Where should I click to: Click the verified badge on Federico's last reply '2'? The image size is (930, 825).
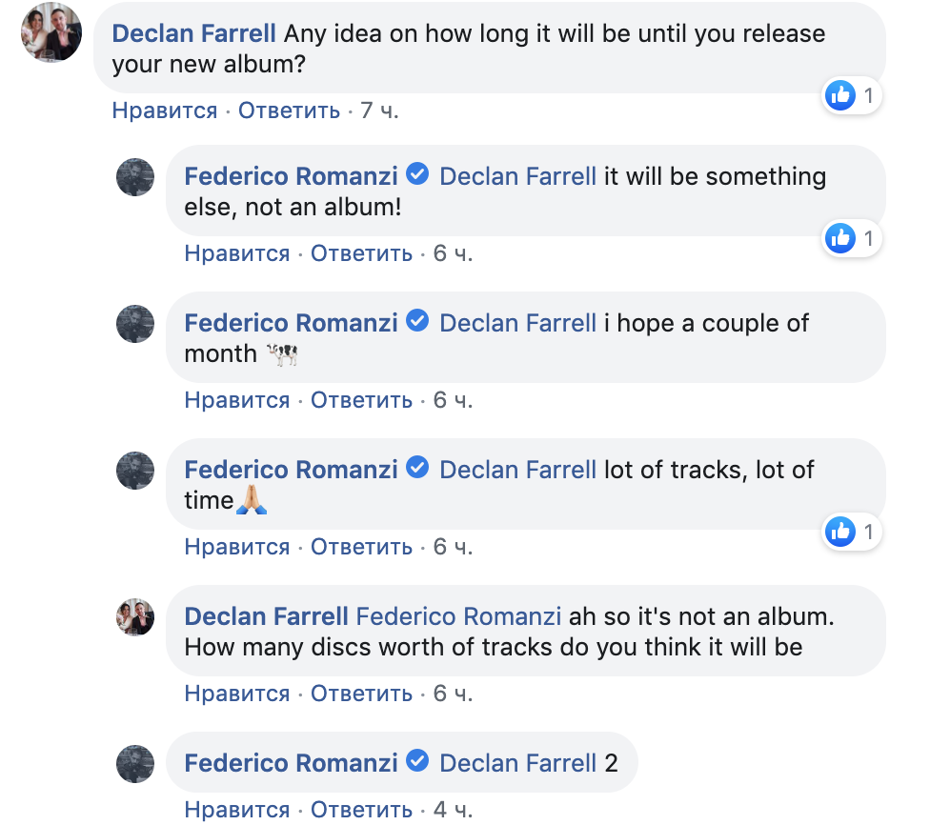click(417, 760)
